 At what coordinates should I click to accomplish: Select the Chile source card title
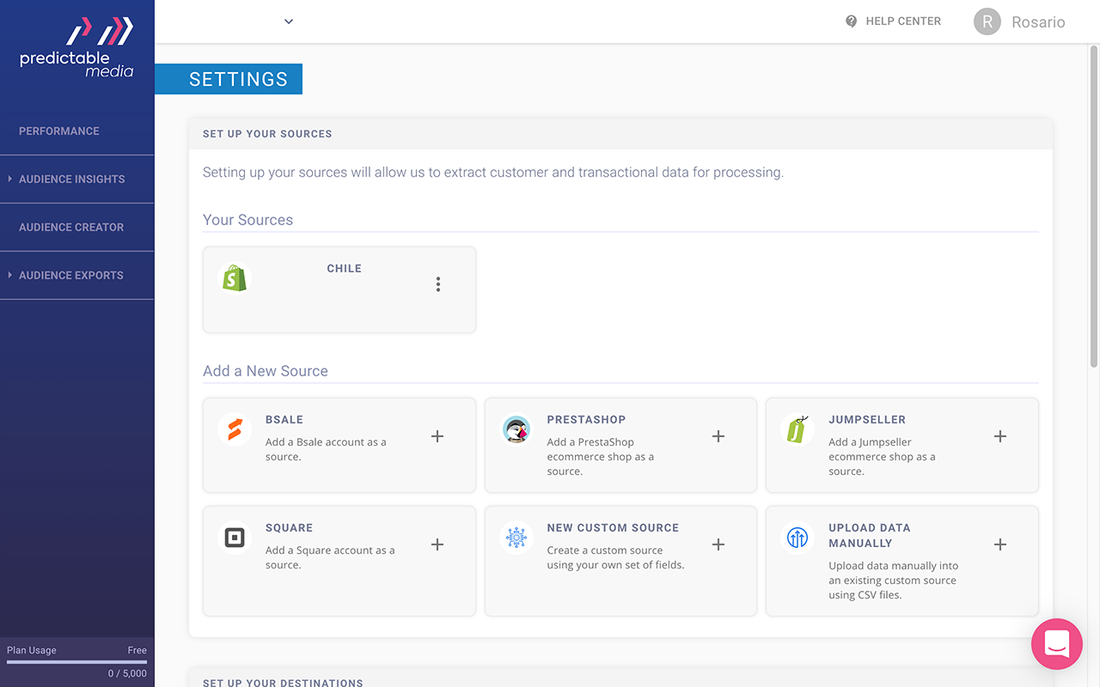click(344, 269)
